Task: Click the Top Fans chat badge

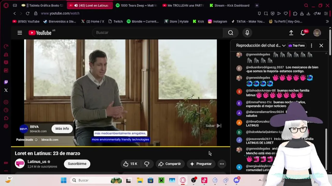Action: [296, 45]
